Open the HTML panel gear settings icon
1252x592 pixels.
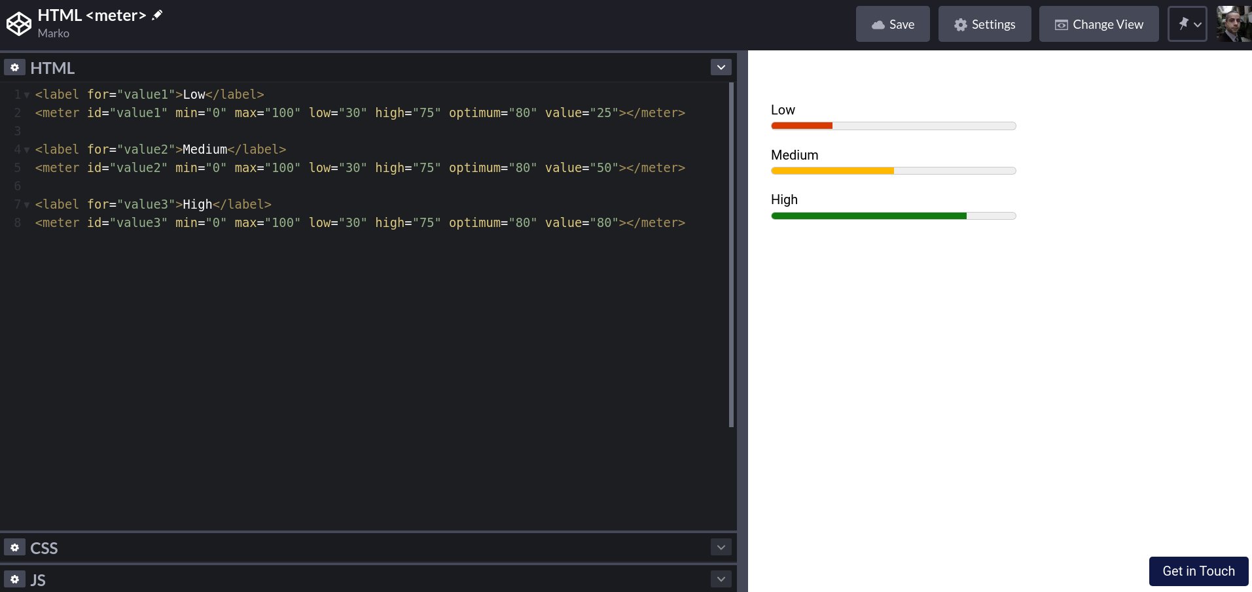click(14, 67)
